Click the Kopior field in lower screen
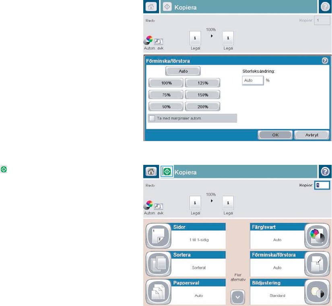 click(322, 185)
